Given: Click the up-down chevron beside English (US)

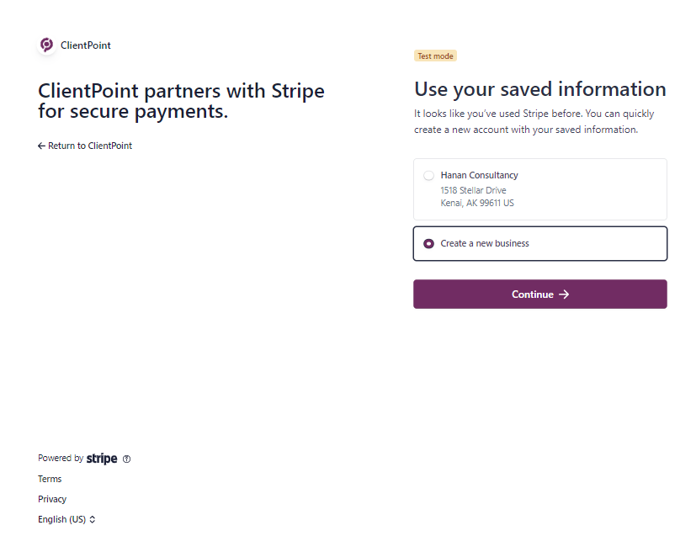Looking at the screenshot, I should tap(93, 519).
